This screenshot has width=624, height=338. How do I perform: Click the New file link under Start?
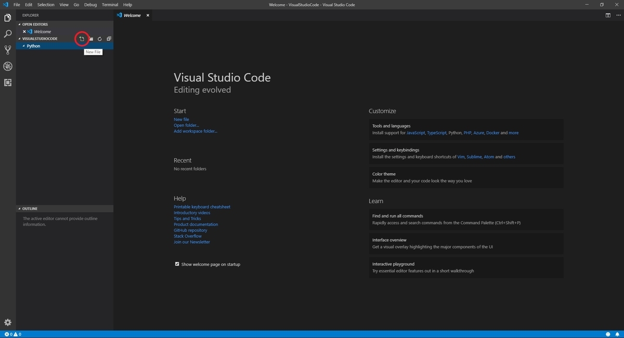[181, 120]
